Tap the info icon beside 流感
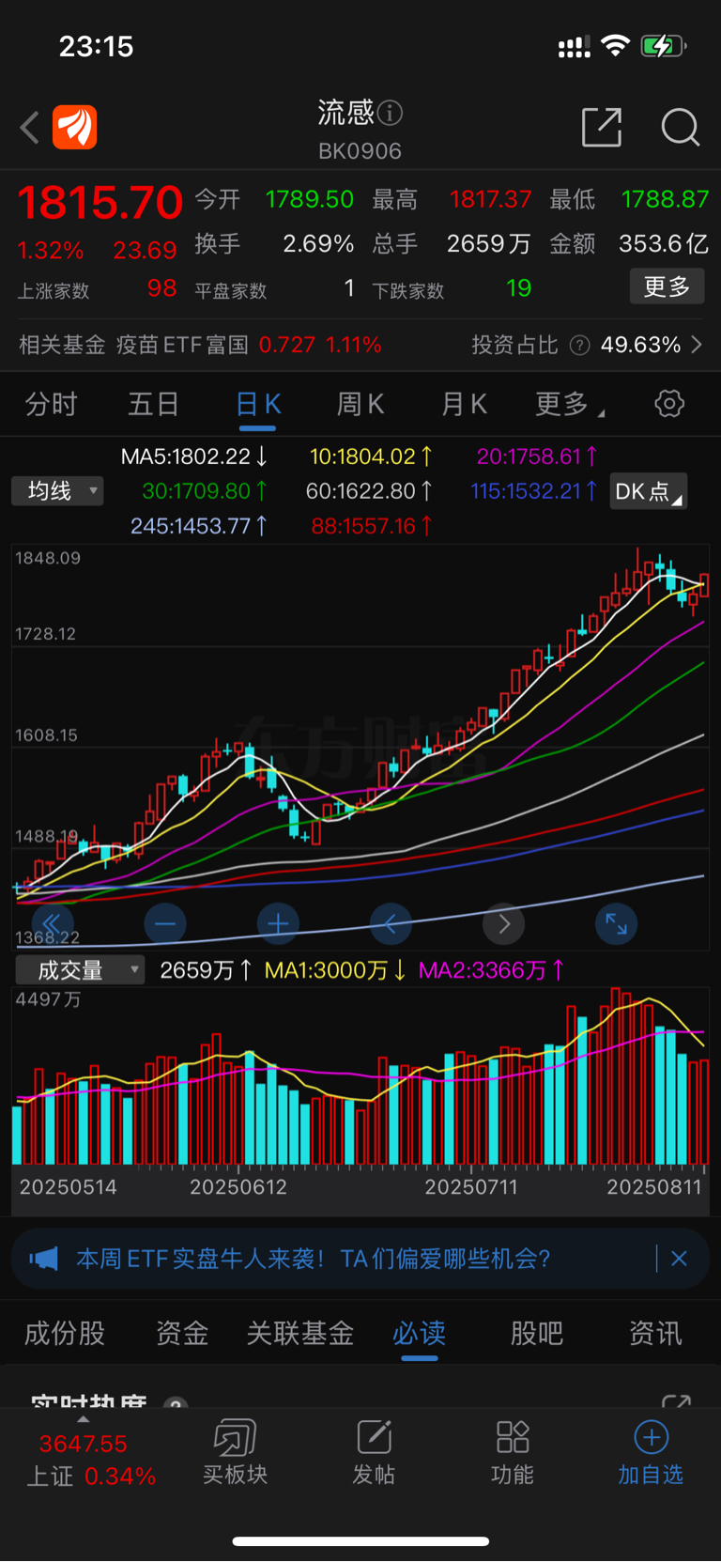 390,114
